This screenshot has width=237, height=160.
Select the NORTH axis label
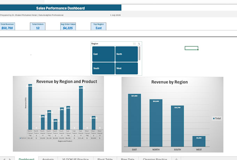[x=156, y=150]
